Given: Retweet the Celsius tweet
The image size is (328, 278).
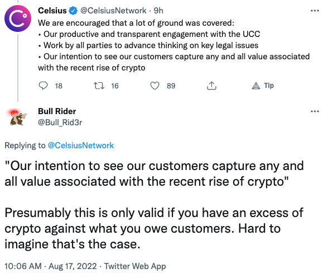Looking at the screenshot, I should [99, 86].
